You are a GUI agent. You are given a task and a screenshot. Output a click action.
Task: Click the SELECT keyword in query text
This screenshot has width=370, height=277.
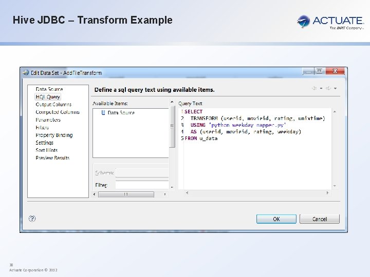coord(194,112)
